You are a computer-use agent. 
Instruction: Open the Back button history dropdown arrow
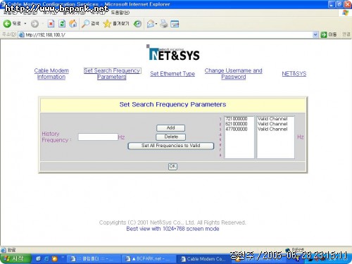[25, 24]
